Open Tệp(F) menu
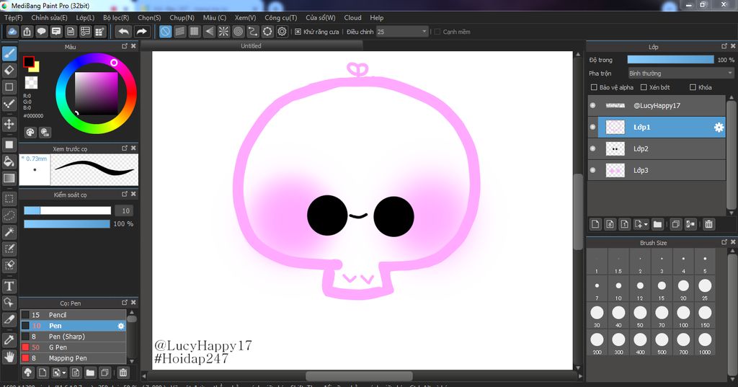The width and height of the screenshot is (738, 387). (x=14, y=17)
